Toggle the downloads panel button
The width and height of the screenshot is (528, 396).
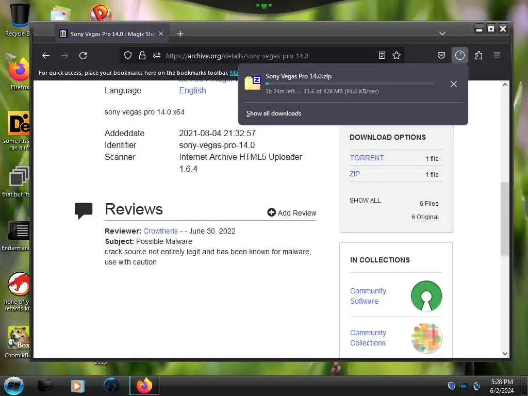click(459, 55)
